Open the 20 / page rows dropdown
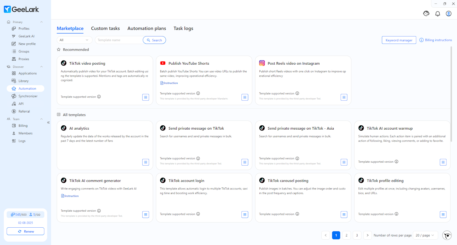457x245 pixels. pos(425,235)
